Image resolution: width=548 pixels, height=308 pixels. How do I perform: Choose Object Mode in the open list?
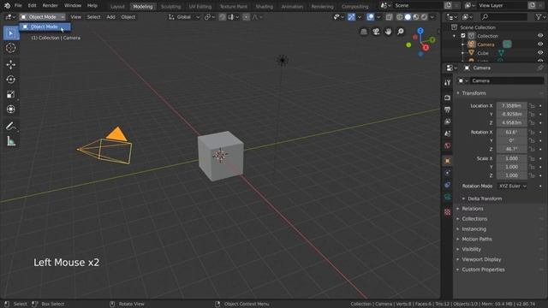coord(45,27)
